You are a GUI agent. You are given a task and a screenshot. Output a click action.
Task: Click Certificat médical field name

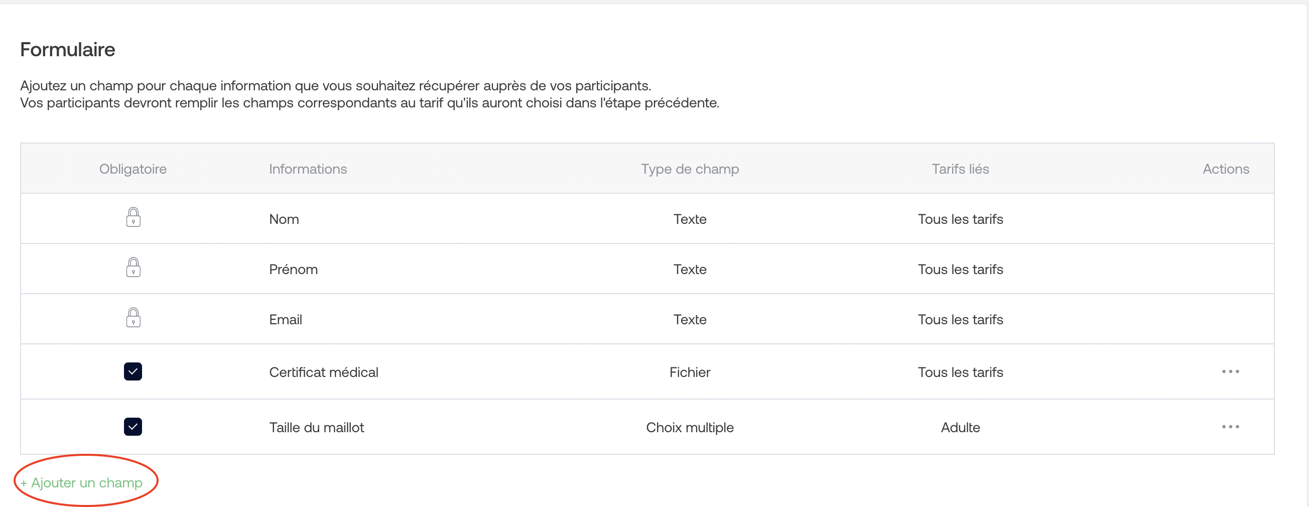click(324, 372)
